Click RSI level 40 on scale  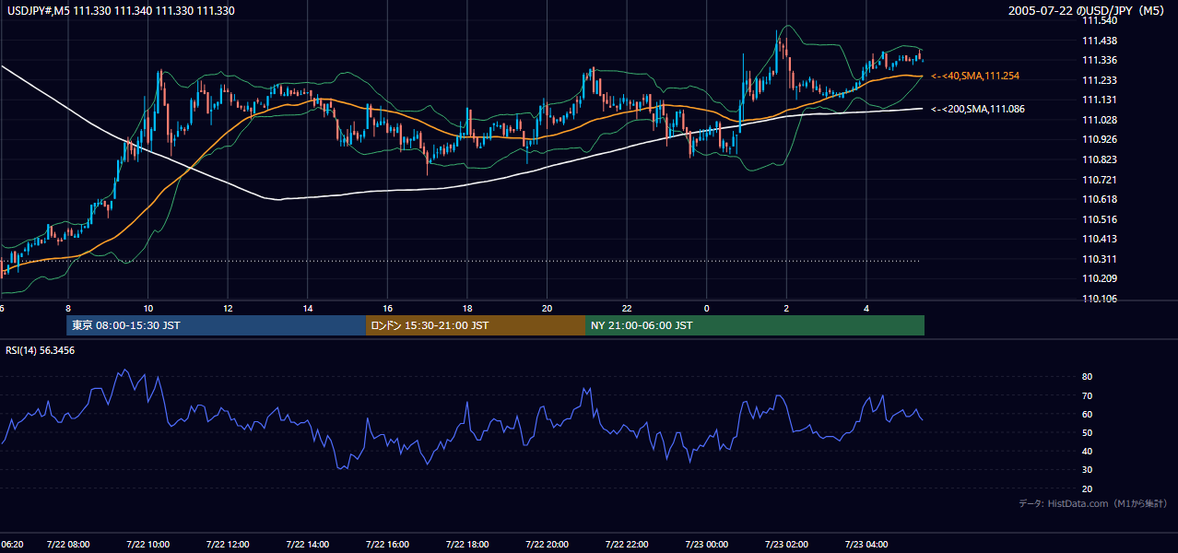click(1088, 451)
